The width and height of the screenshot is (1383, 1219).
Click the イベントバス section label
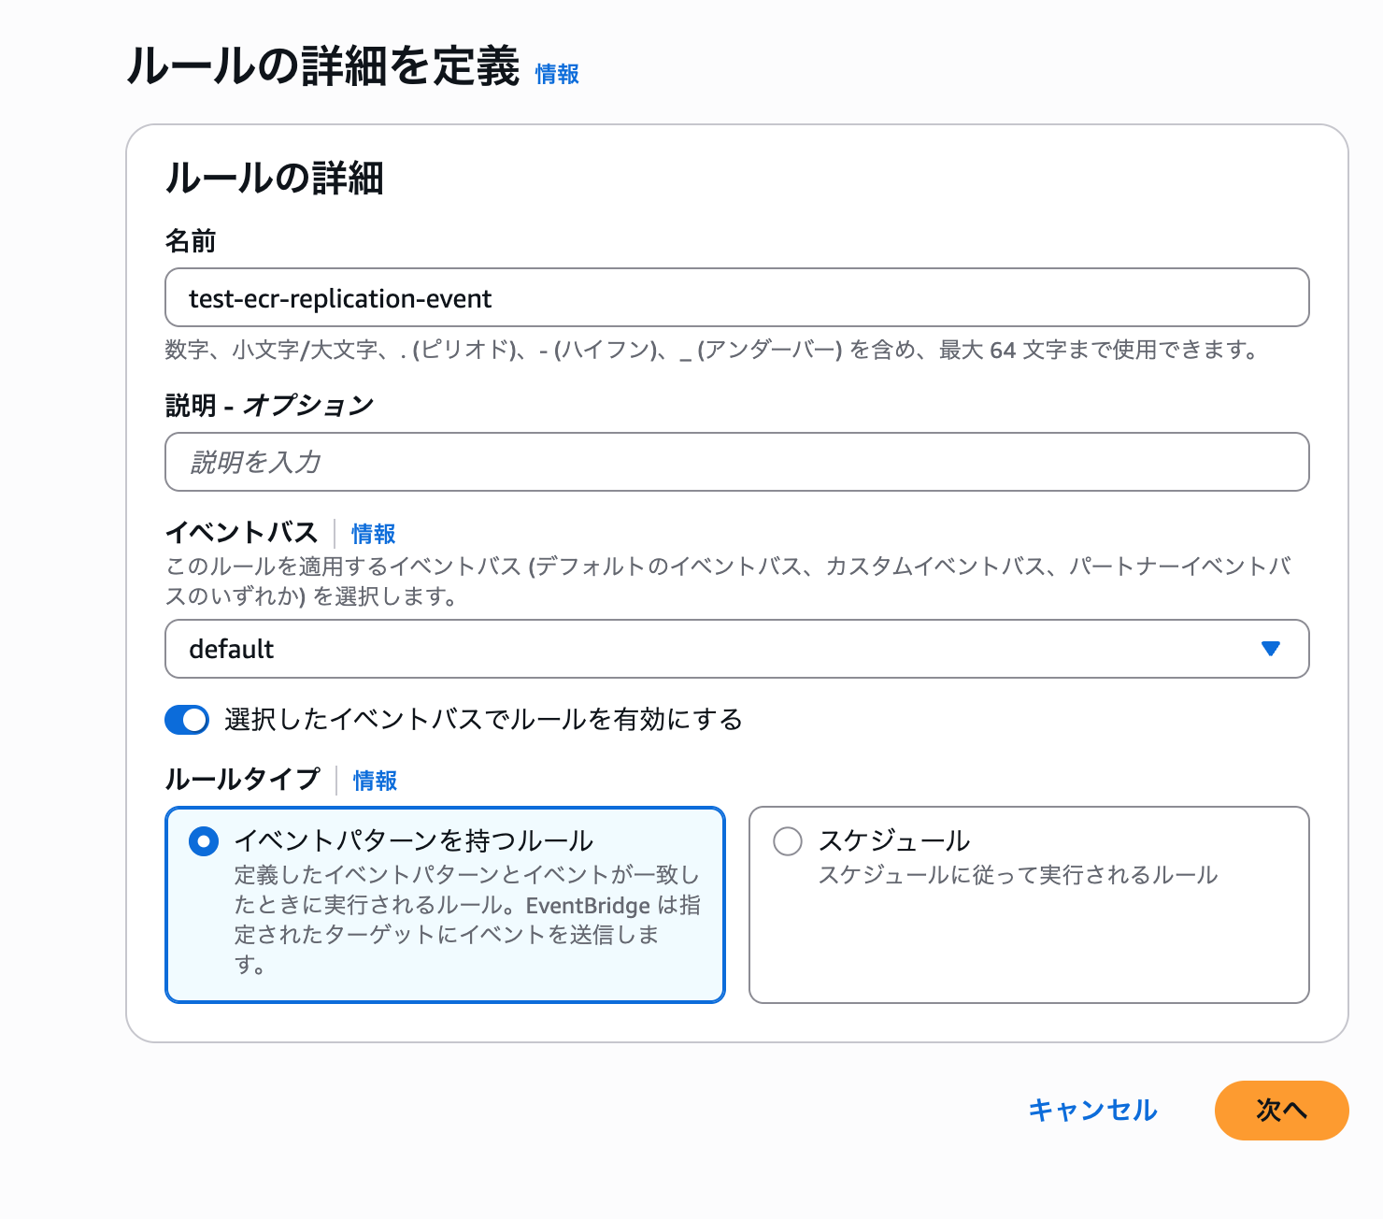241,533
